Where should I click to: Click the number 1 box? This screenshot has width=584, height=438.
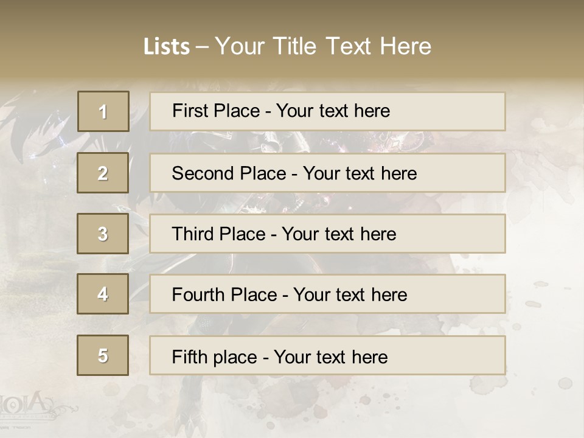click(103, 111)
